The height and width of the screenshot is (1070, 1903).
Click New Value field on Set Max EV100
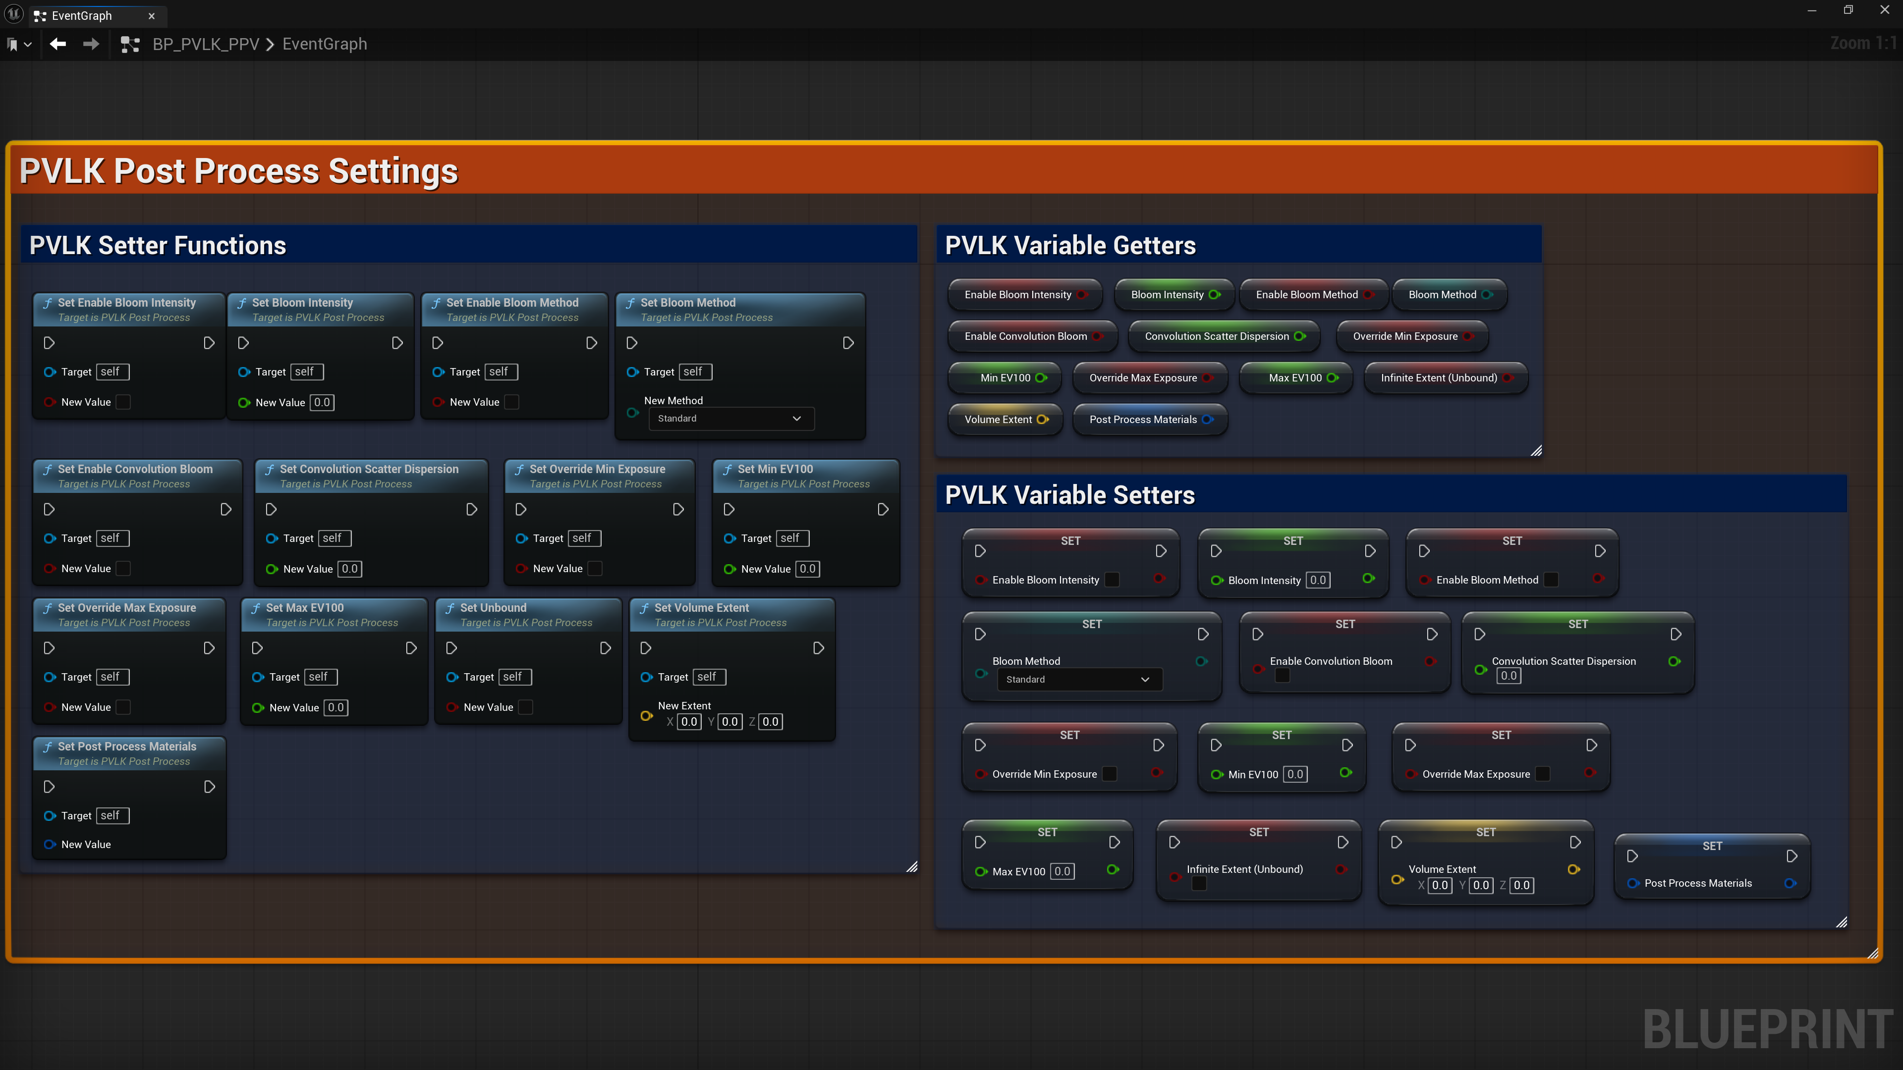click(x=336, y=707)
